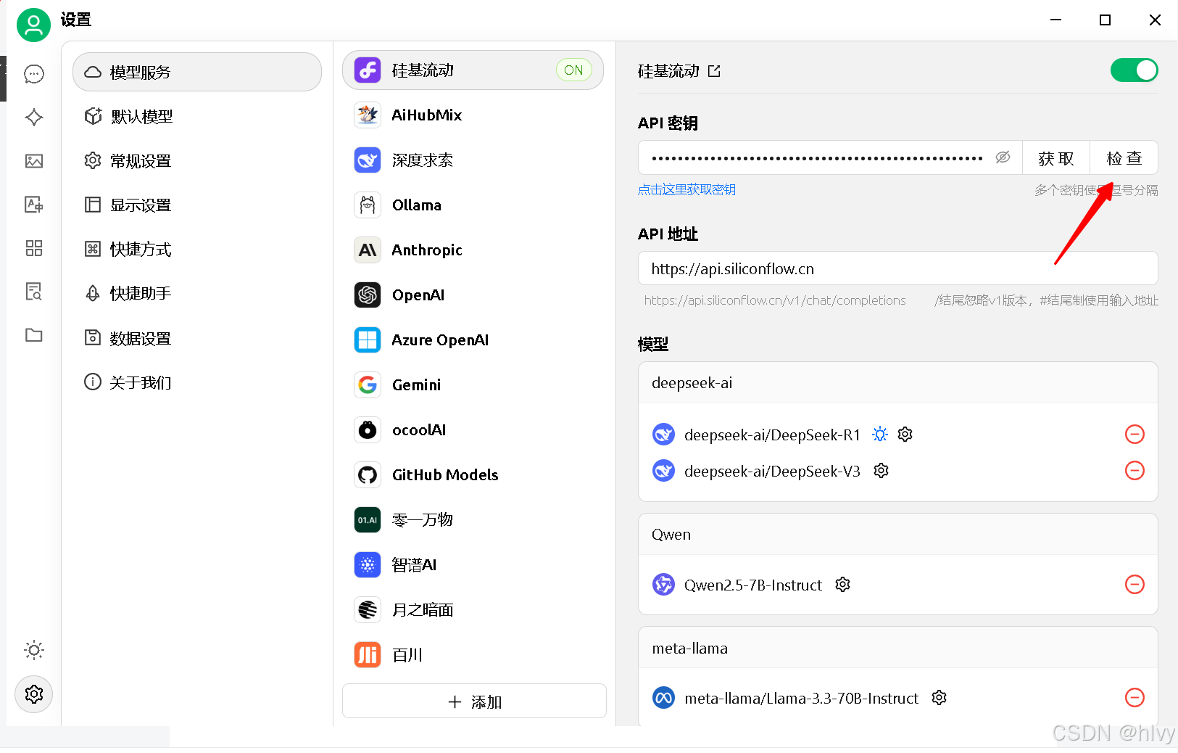Open 快捷助手 settings section

click(x=197, y=293)
